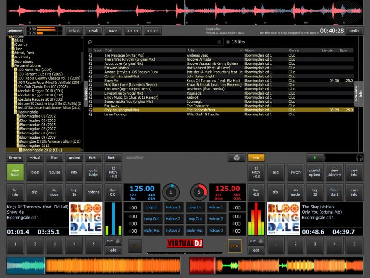Screen dimensions: 370x278
Task: Expand the Bloomingdale folder tree node
Action: 12,112
